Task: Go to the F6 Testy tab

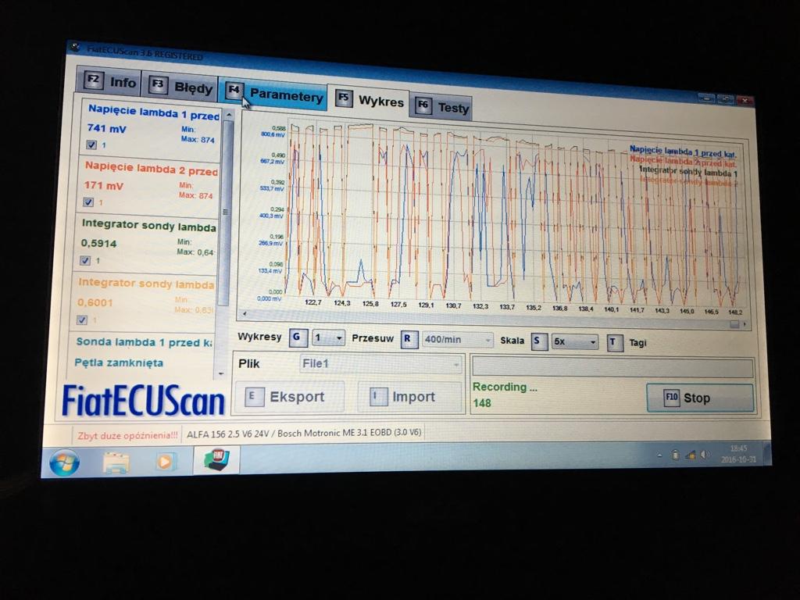Action: (x=441, y=106)
